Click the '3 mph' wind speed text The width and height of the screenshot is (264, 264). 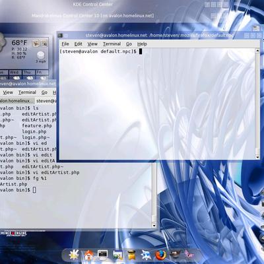coord(41,61)
